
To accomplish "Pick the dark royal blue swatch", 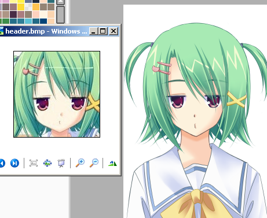I will click(43, 21).
